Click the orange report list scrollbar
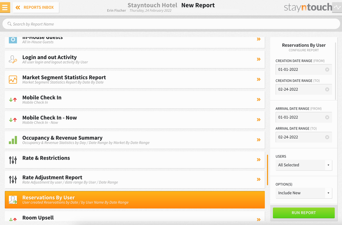342x225 pixels. tap(268, 170)
